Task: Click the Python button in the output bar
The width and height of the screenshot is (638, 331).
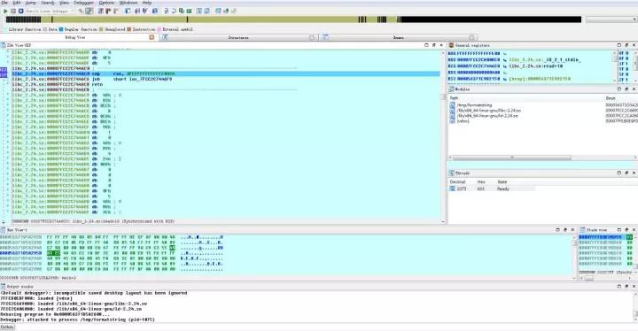Action: coord(7,327)
